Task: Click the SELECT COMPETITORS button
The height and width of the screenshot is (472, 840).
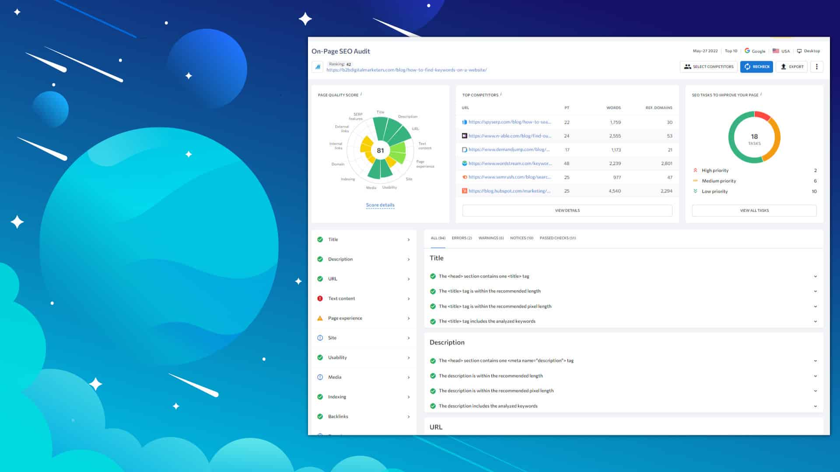Action: pyautogui.click(x=708, y=66)
